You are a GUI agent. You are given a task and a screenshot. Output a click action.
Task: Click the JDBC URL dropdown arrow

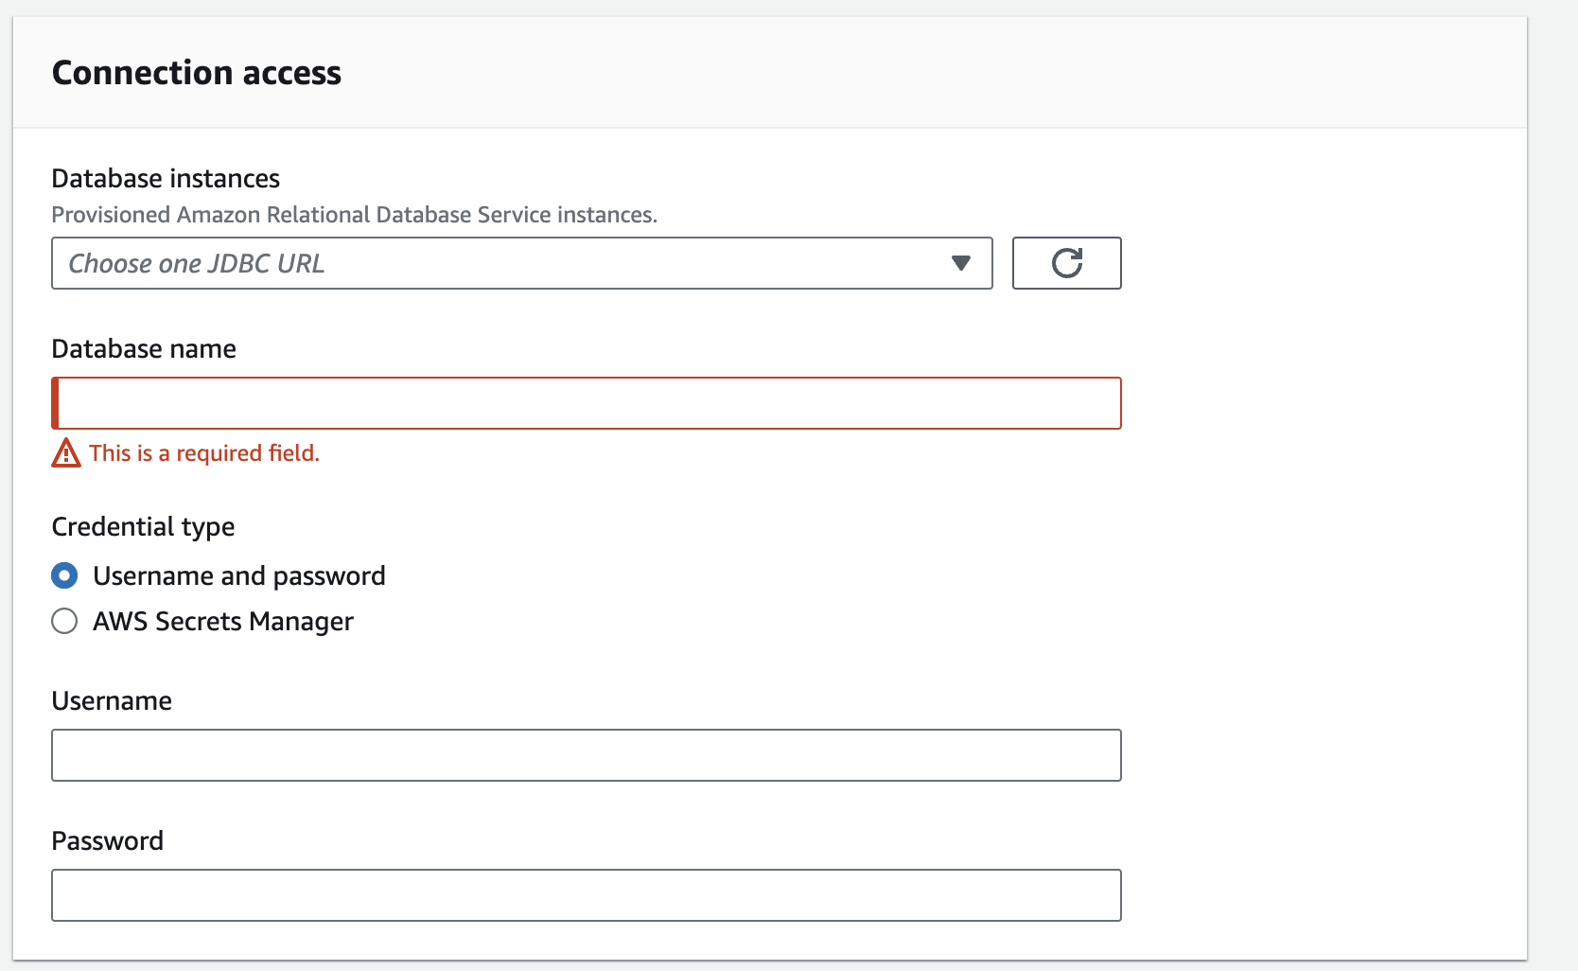960,263
